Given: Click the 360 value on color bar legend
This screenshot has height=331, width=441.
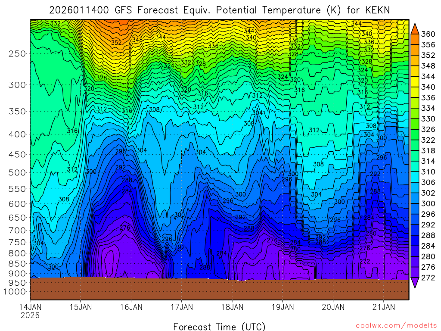Looking at the screenshot, I should pyautogui.click(x=428, y=34).
